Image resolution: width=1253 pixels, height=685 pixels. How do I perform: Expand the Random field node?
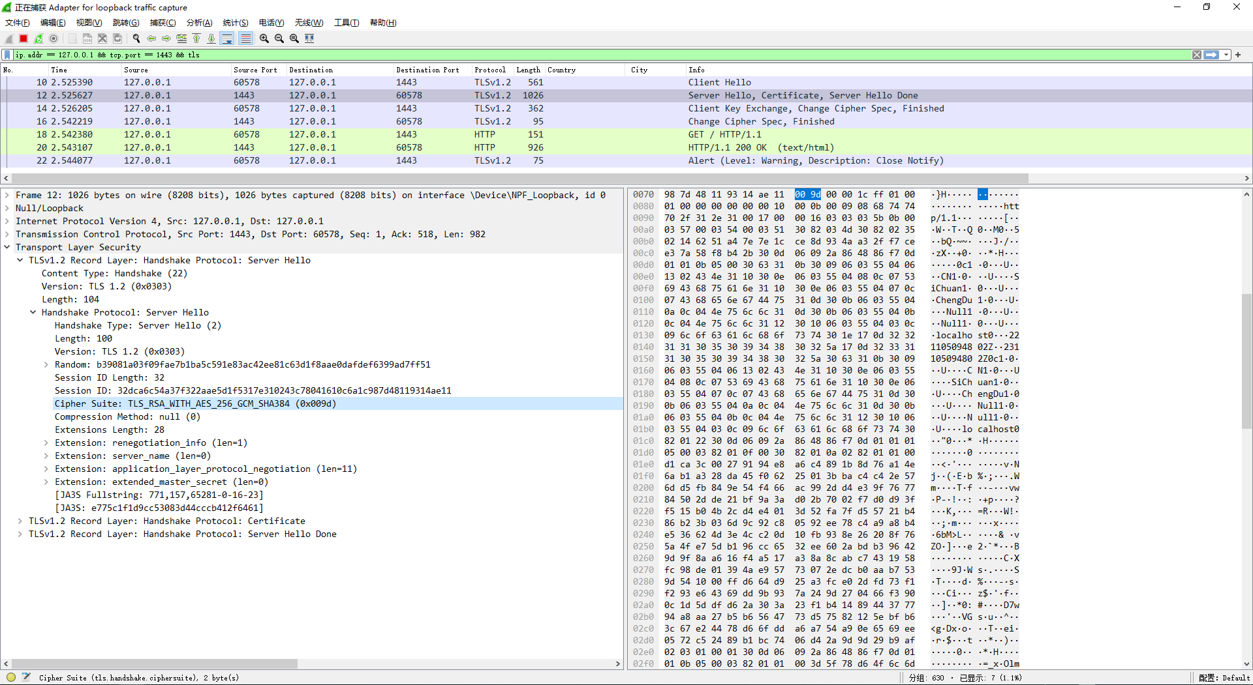[46, 364]
